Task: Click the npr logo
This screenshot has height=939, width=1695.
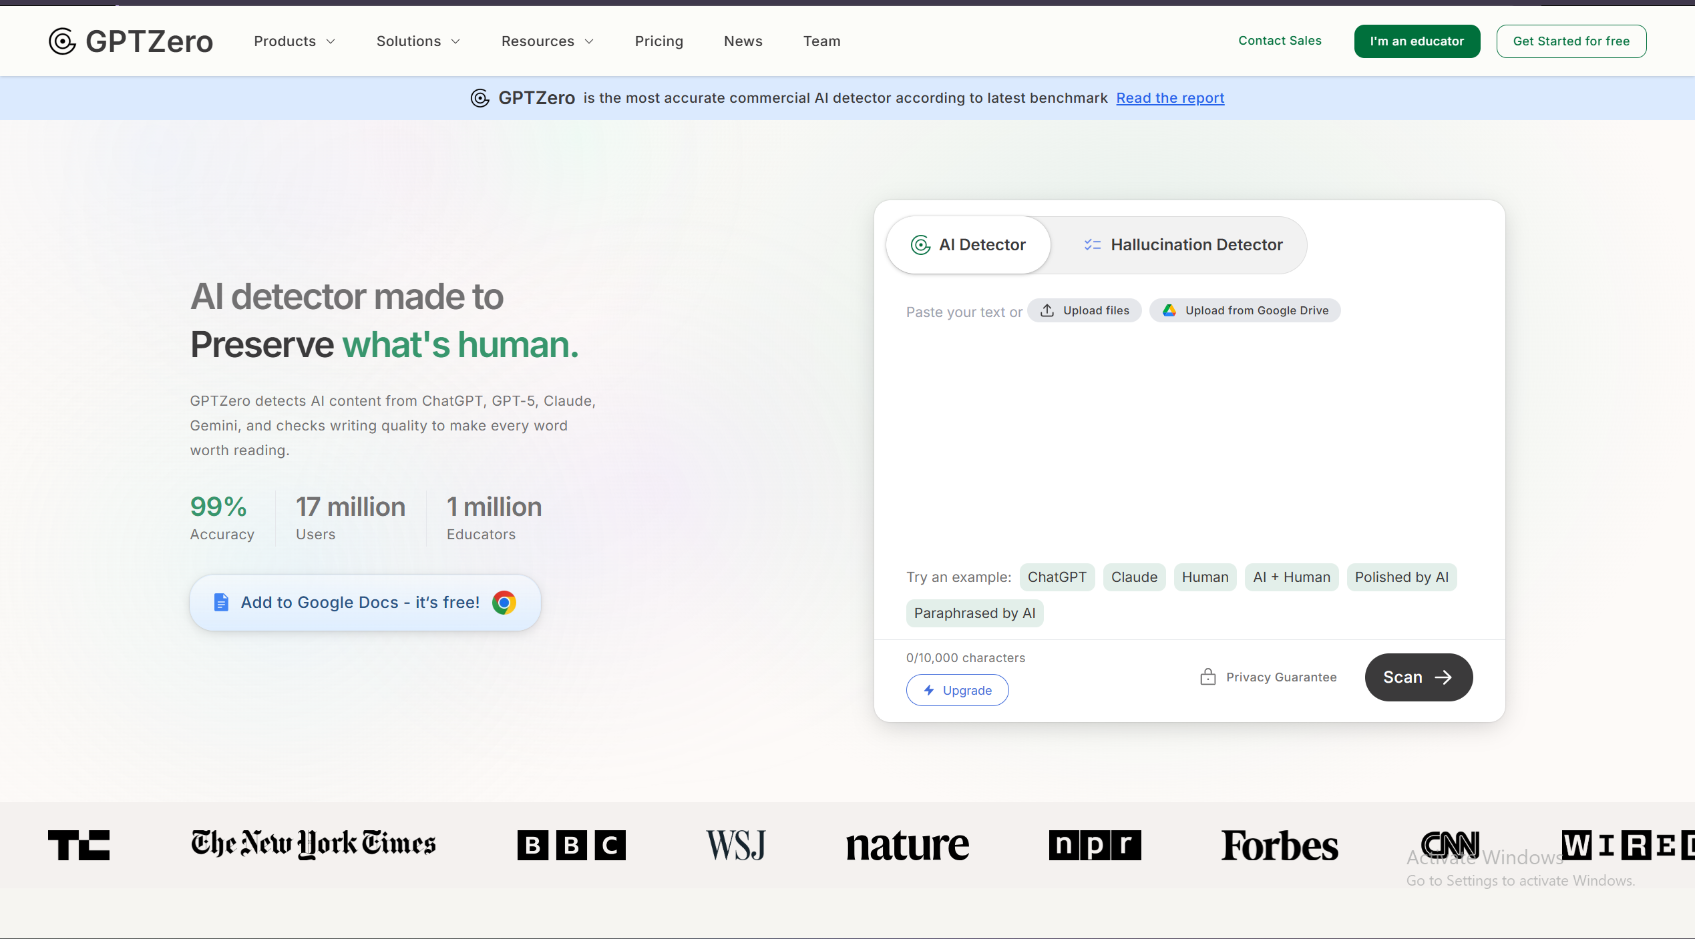Action: pyautogui.click(x=1095, y=845)
